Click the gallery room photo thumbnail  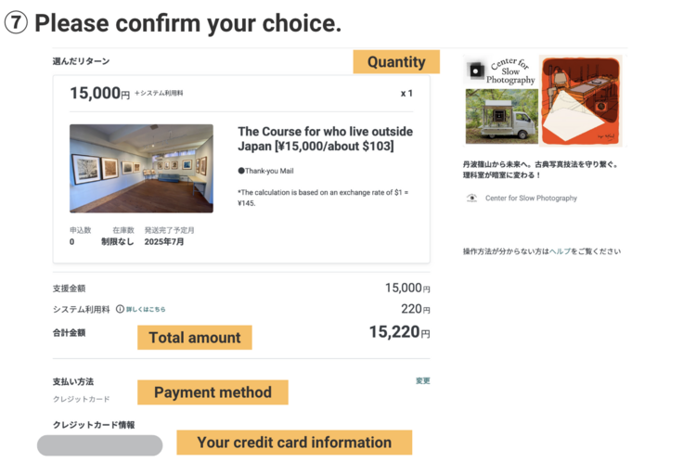tap(141, 169)
